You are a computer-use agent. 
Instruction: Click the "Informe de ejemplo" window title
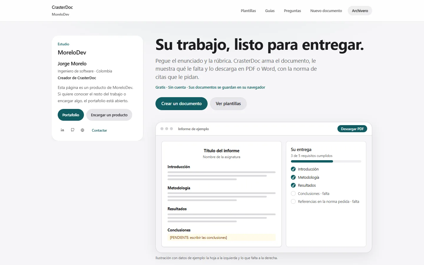tap(193, 129)
